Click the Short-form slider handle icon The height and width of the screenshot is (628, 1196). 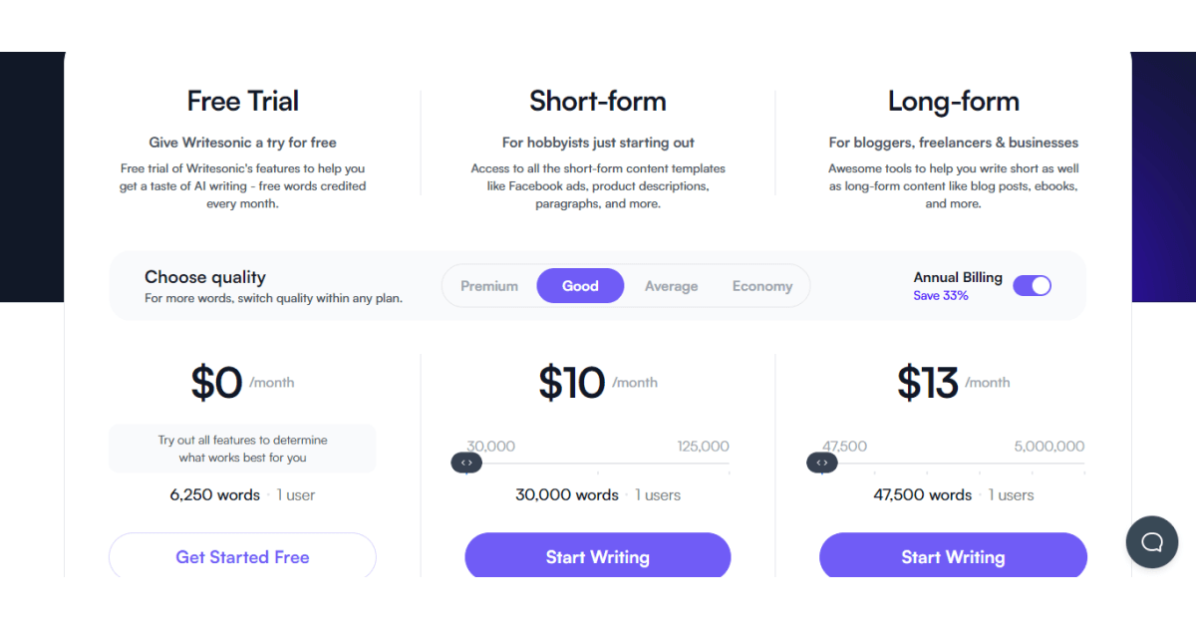466,463
